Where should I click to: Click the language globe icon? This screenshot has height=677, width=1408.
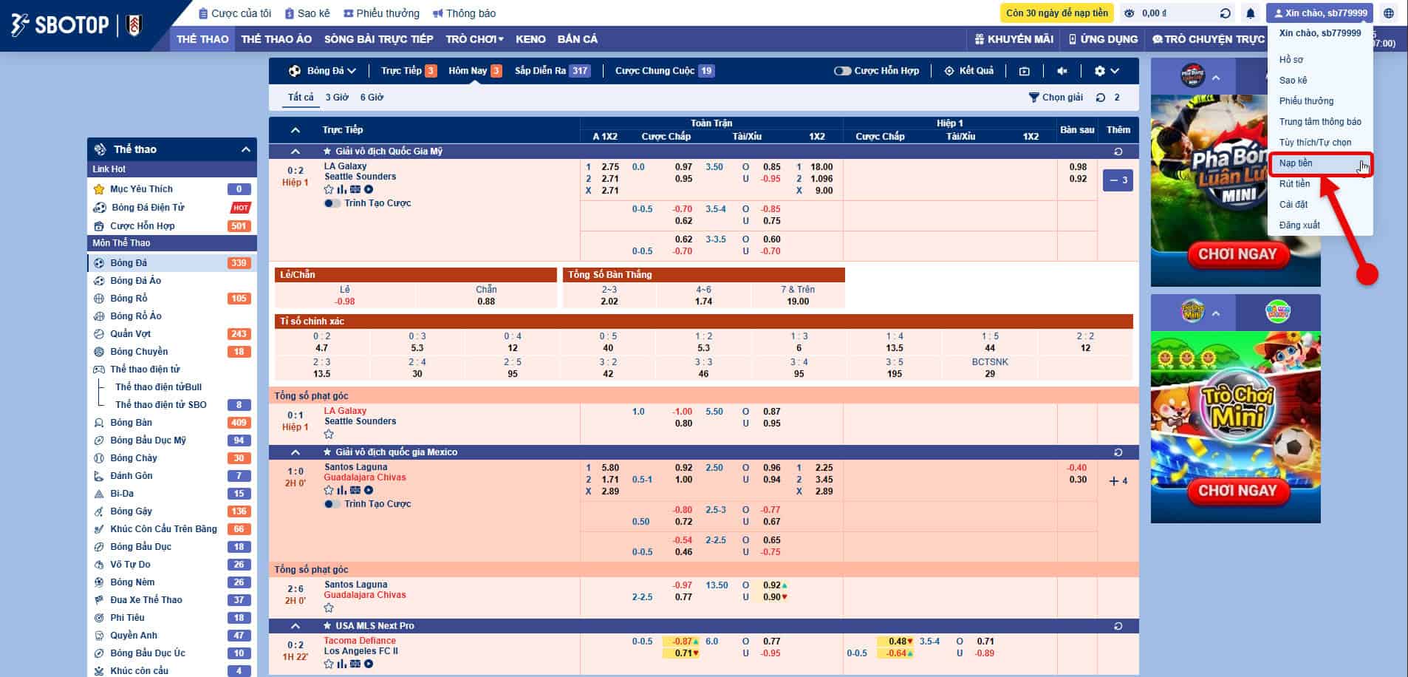[1389, 13]
